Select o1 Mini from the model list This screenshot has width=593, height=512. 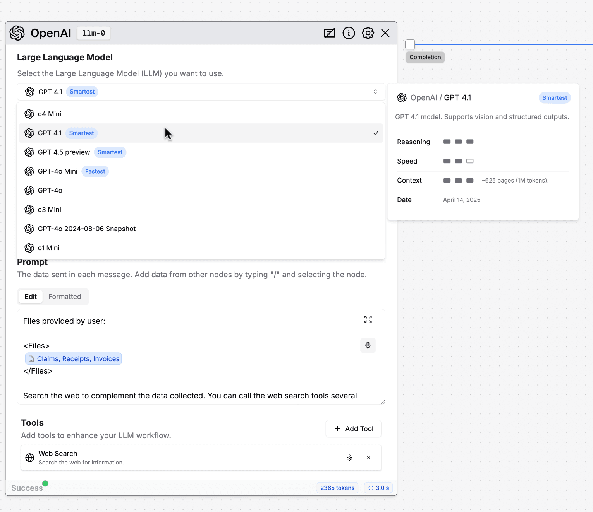201,248
